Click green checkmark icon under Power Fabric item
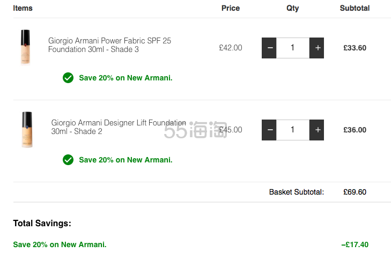Viewport: 391px width, 260px height. (x=68, y=78)
